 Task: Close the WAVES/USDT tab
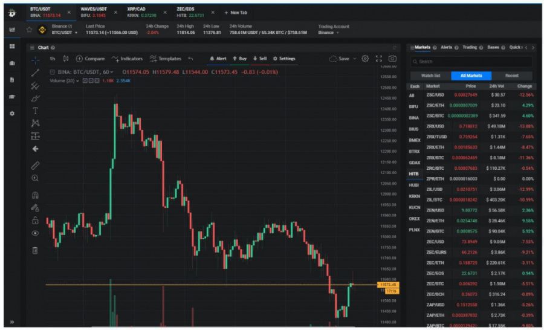coord(115,13)
